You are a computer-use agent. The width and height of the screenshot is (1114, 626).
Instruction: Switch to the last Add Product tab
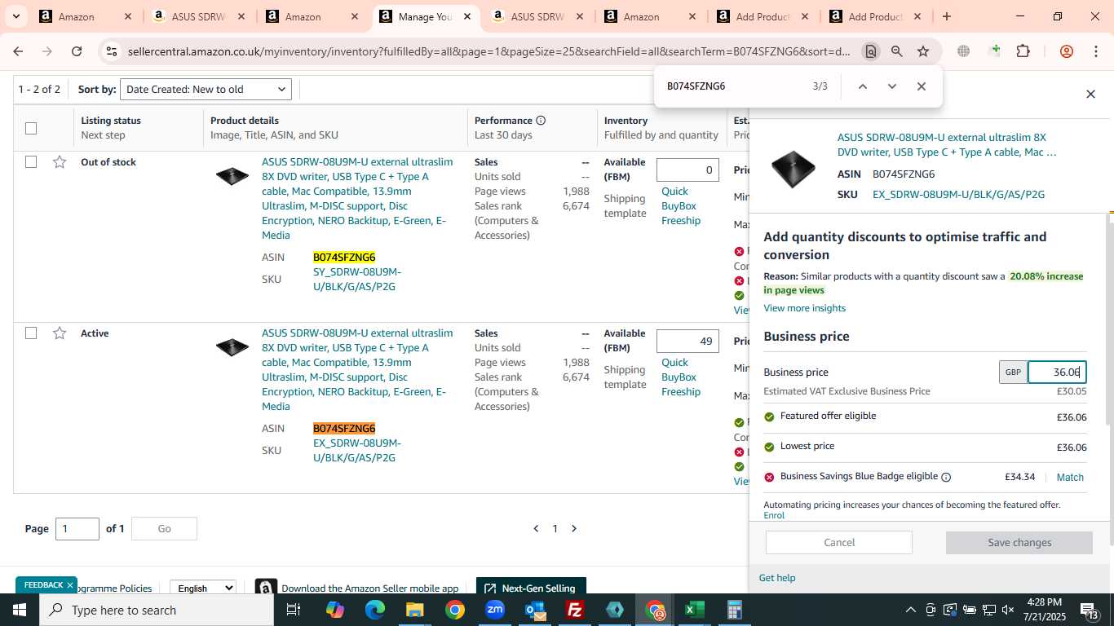click(875, 16)
